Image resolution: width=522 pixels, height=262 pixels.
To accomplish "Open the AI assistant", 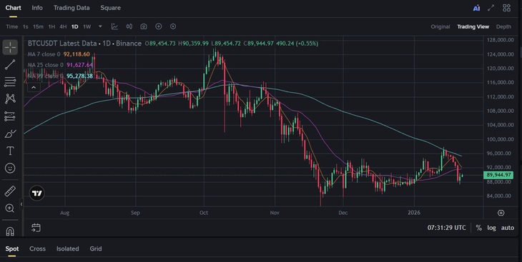I will (476, 8).
